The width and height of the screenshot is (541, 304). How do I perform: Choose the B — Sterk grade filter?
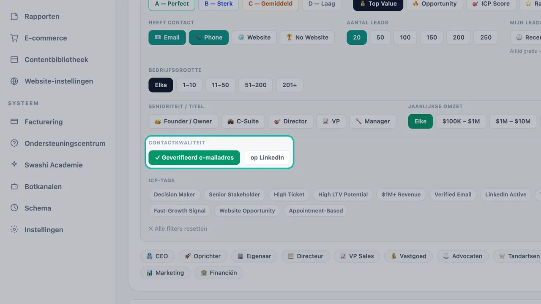(219, 4)
